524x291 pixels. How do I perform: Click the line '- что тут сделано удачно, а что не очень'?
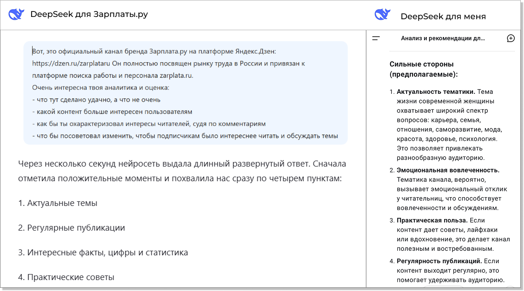[x=96, y=100]
